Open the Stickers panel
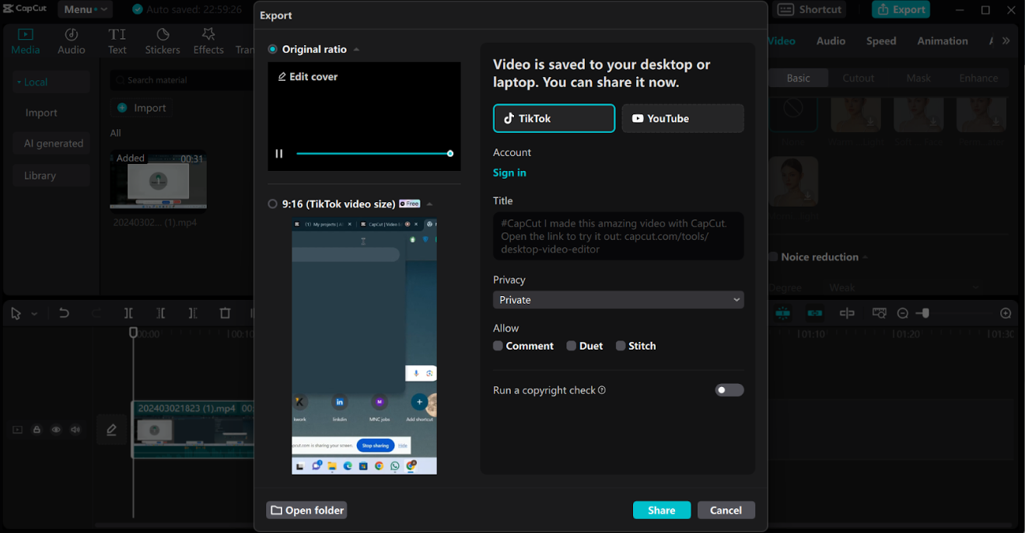Screen dimensions: 1025x533 click(x=163, y=41)
